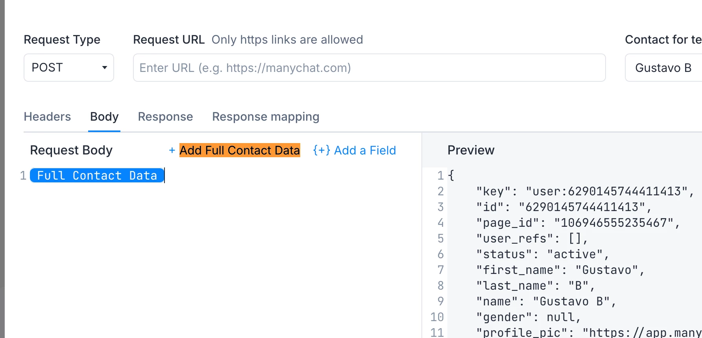Click the Request Body heading label

(71, 150)
